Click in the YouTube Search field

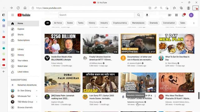point(96,15)
